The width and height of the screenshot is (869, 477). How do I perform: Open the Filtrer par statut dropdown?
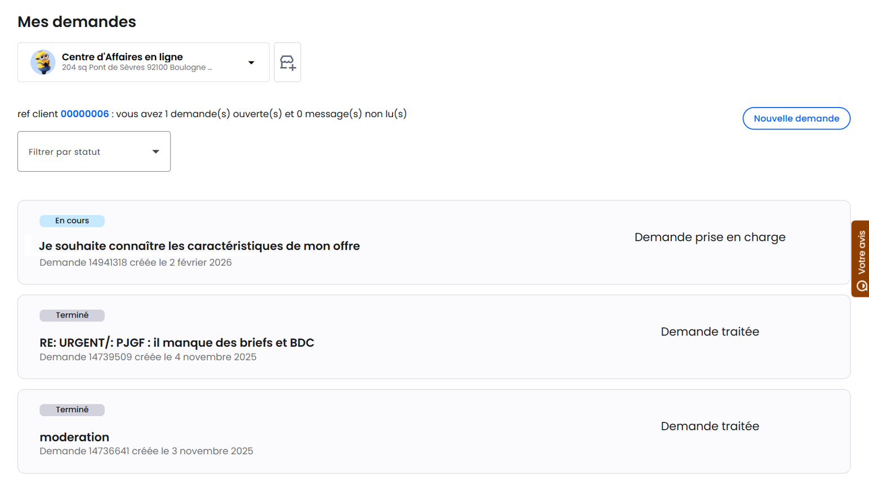coord(93,151)
